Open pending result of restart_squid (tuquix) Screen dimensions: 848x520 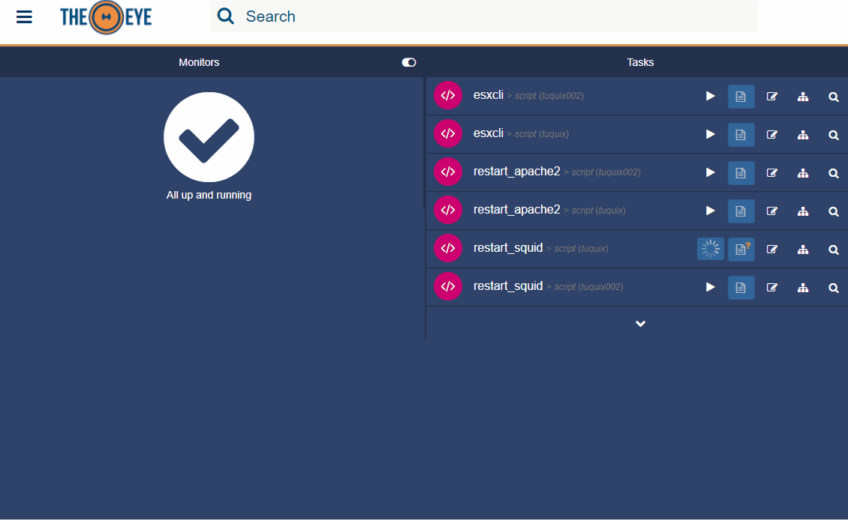[x=741, y=250]
